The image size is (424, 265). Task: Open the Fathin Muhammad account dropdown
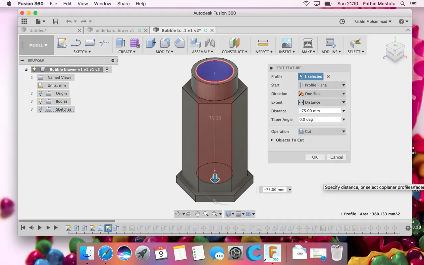point(373,22)
